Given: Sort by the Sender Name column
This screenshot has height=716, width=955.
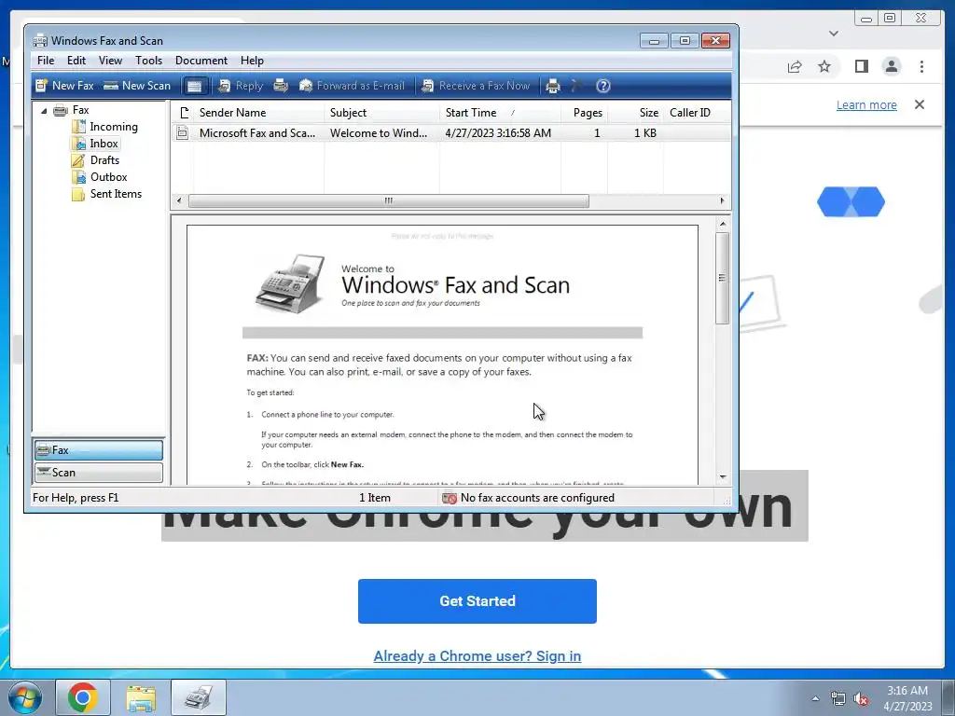Looking at the screenshot, I should [259, 113].
